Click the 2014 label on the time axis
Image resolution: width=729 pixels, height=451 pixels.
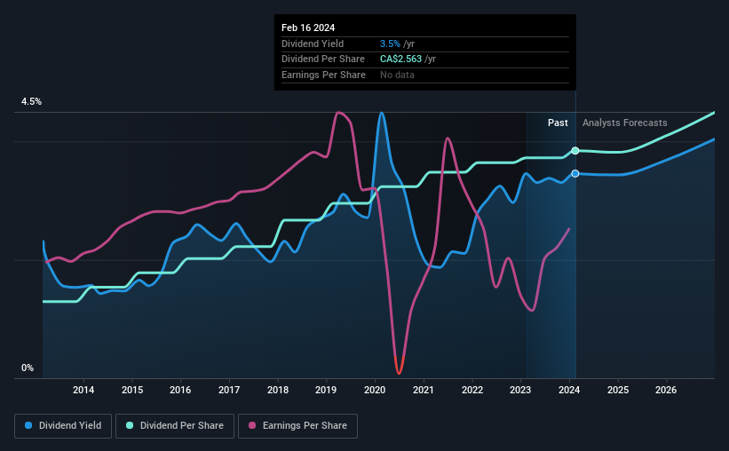[83, 390]
